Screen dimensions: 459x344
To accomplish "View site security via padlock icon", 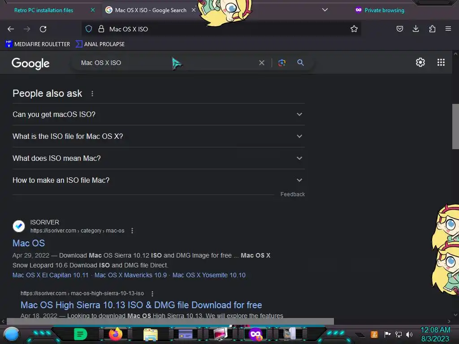I will pos(101,29).
